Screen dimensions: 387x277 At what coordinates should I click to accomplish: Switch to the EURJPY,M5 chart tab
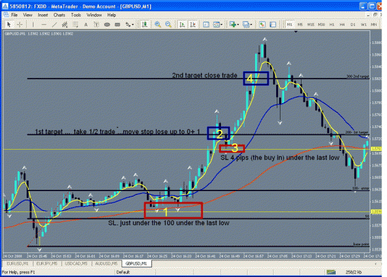tap(47, 263)
